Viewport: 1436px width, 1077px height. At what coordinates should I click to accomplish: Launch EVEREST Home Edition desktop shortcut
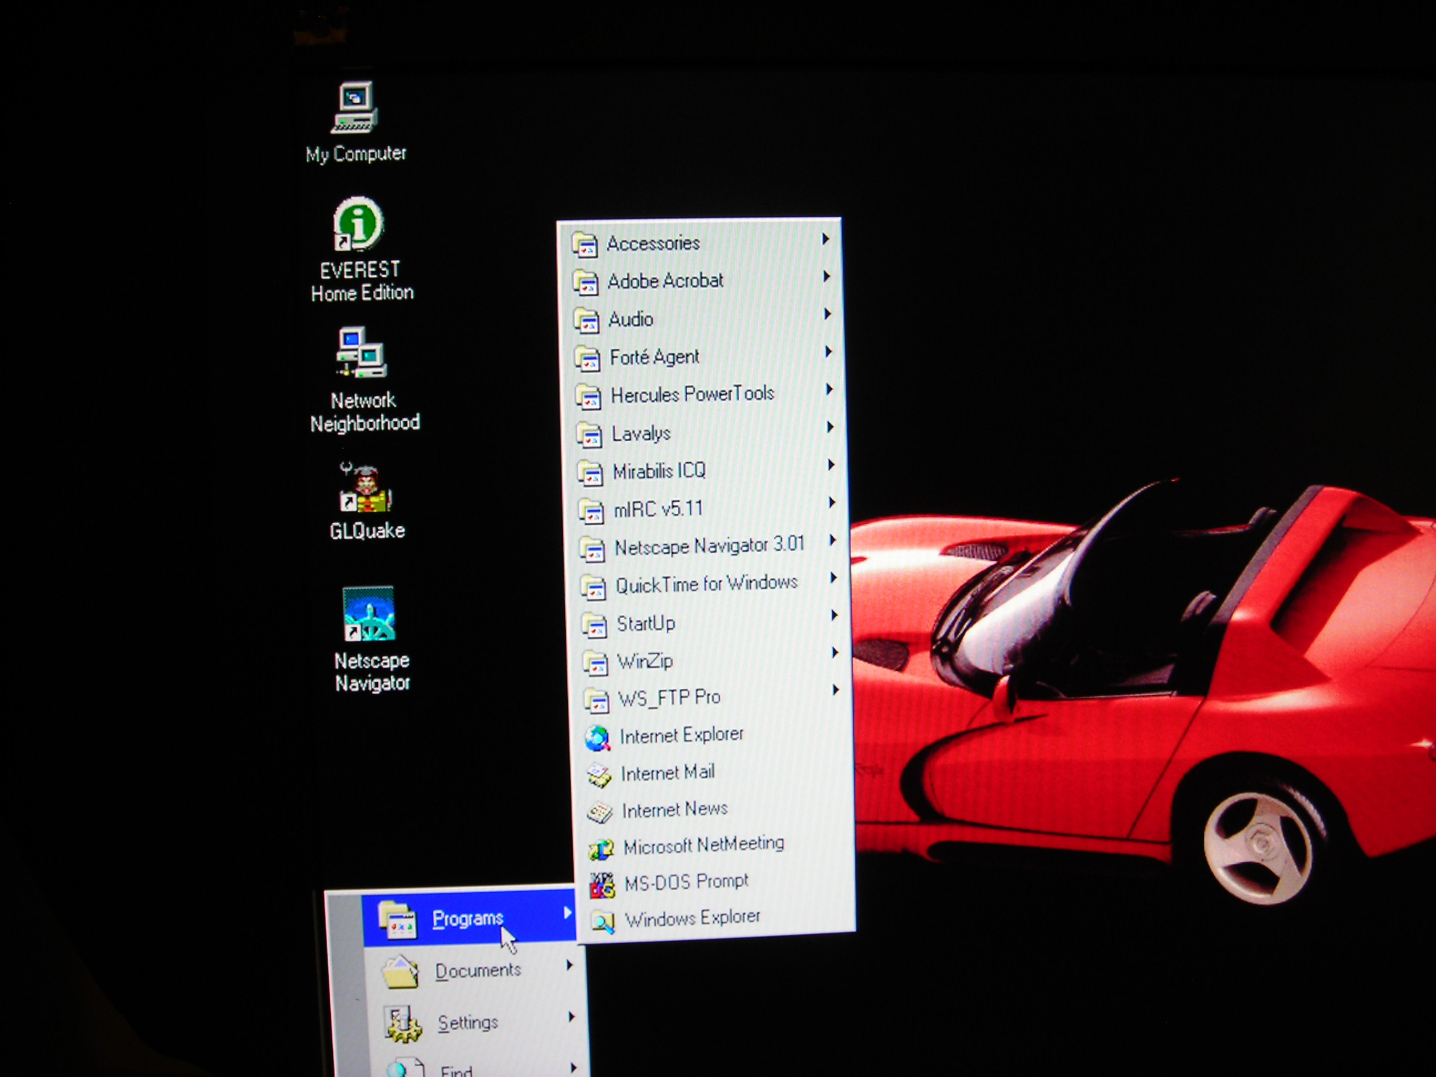coord(358,224)
